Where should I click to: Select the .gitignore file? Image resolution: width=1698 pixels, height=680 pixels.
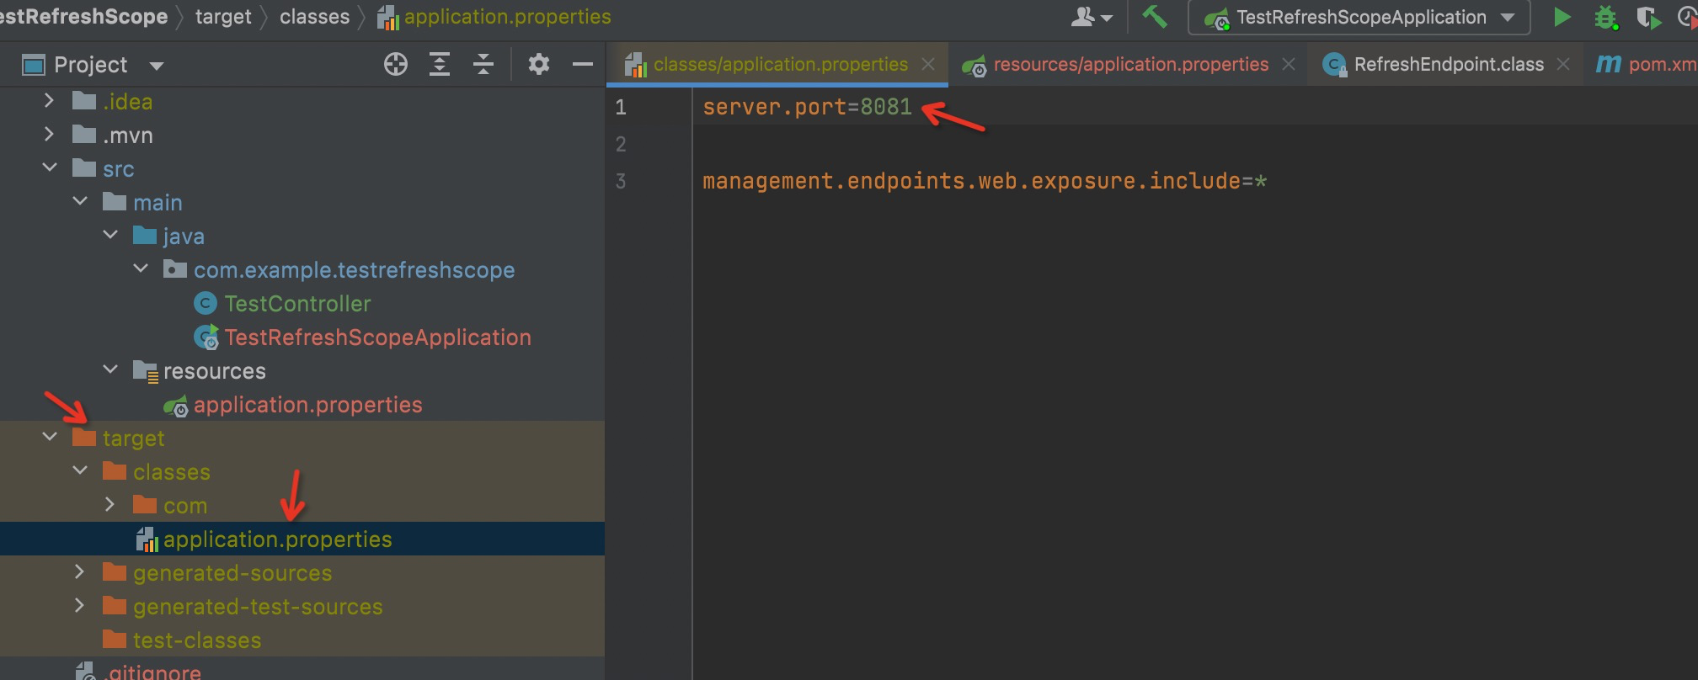point(153,672)
